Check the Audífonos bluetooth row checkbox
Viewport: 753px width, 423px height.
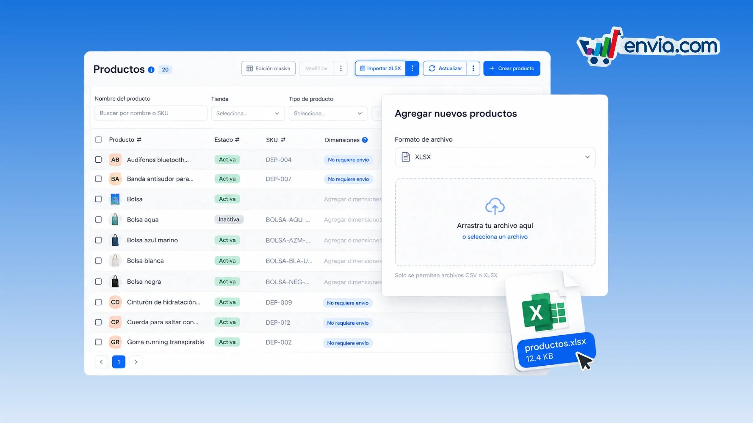pos(99,160)
